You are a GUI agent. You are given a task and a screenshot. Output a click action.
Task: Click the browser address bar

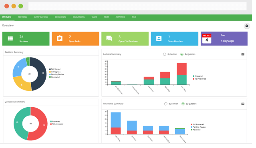pos(137,6)
